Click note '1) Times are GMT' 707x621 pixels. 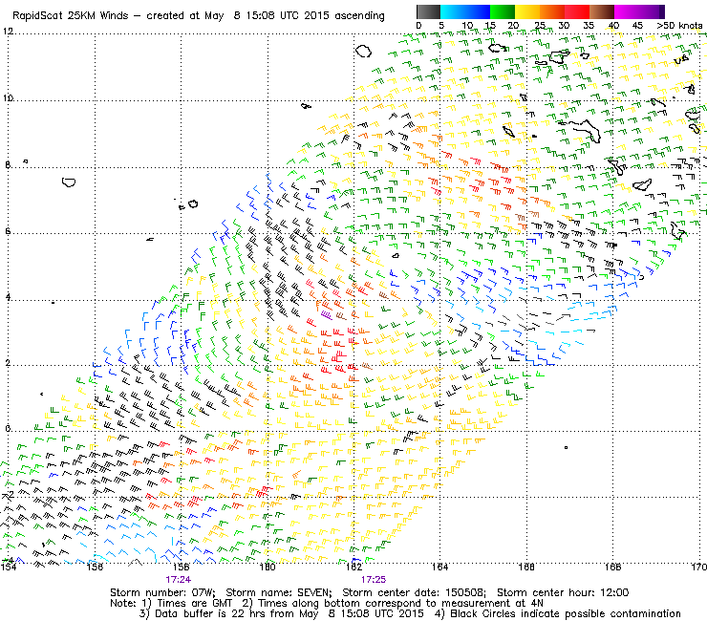pyautogui.click(x=187, y=603)
